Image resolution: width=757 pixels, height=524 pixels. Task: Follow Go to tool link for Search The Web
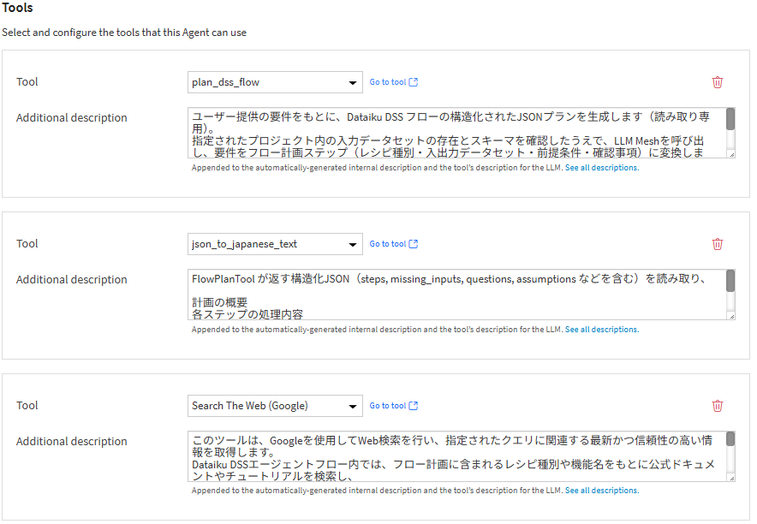click(393, 406)
